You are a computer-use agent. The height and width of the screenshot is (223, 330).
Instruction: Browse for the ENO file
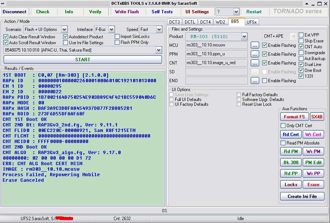pos(255,81)
